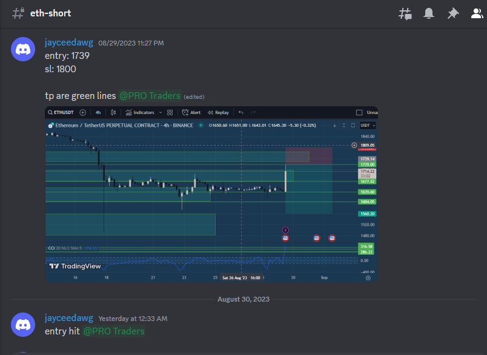This screenshot has height=355, width=487.
Task: Show pinned messages
Action: click(453, 13)
